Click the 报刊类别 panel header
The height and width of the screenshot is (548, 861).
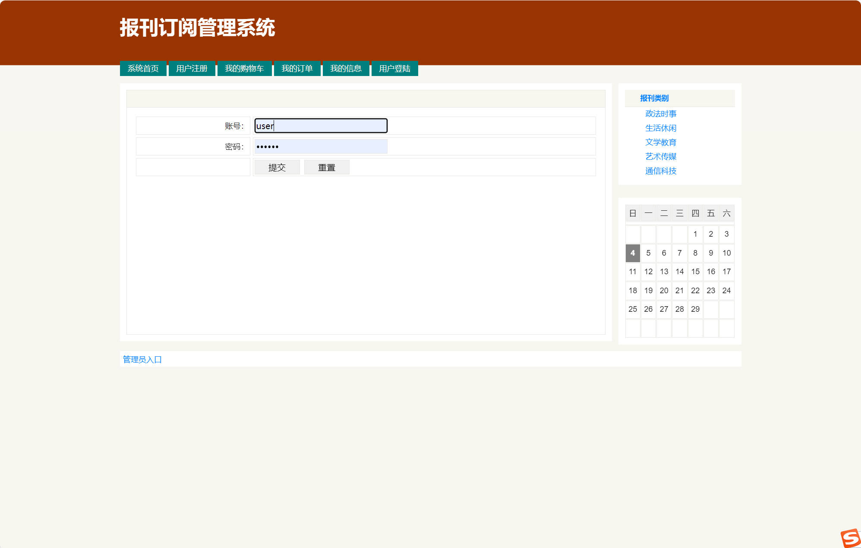(654, 98)
